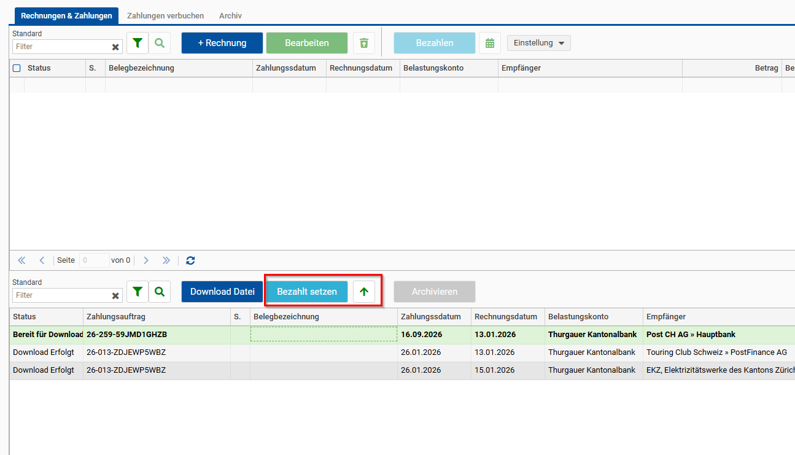This screenshot has height=455, width=795.
Task: Click the green trash delete icon
Action: (x=364, y=43)
